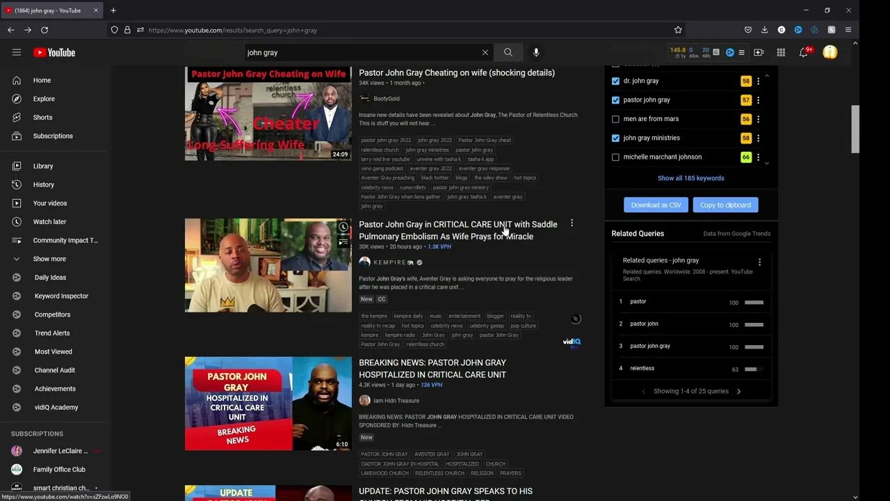The height and width of the screenshot is (501, 890).
Task: Open the account avatar menu
Action: [x=830, y=52]
